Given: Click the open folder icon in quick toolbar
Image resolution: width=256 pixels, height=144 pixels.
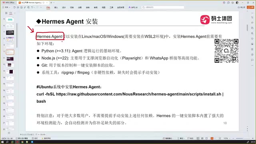Looking at the screenshot, I should (x=18, y=7).
